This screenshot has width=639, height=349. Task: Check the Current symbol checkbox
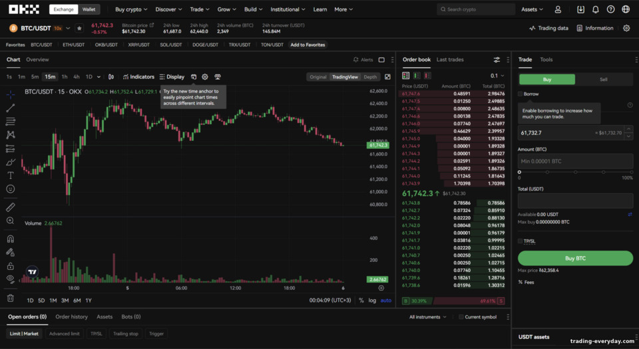pyautogui.click(x=461, y=317)
